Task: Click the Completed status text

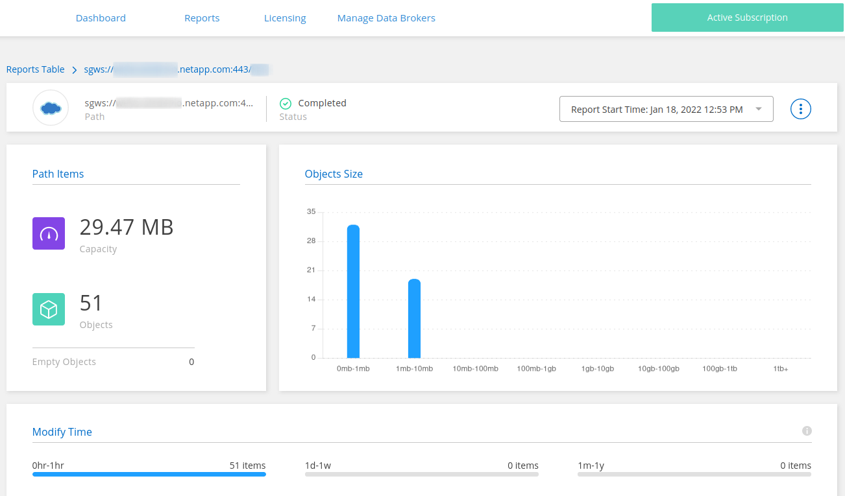Action: pyautogui.click(x=323, y=103)
